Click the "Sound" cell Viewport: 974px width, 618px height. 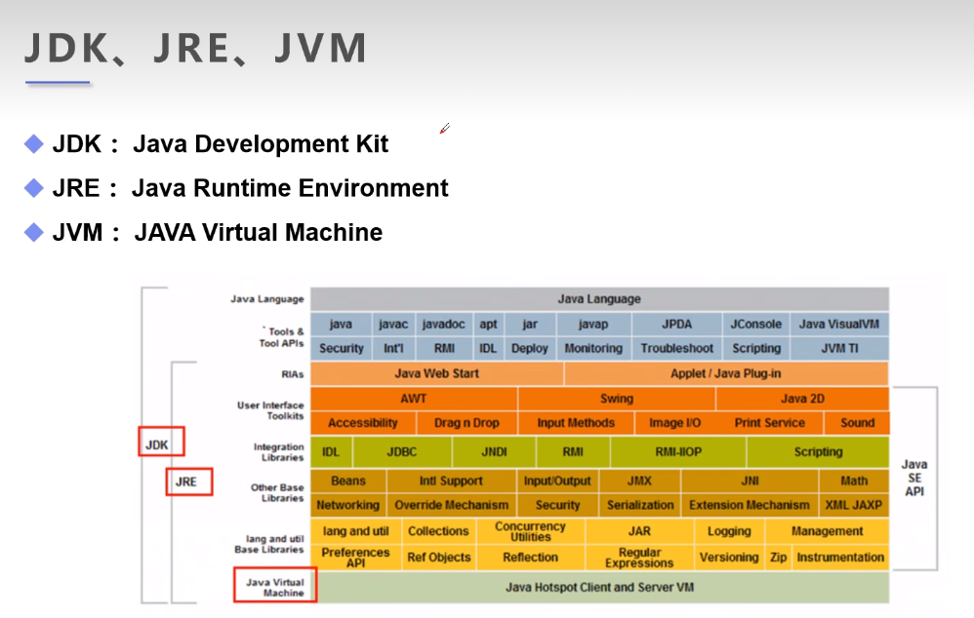tap(857, 422)
